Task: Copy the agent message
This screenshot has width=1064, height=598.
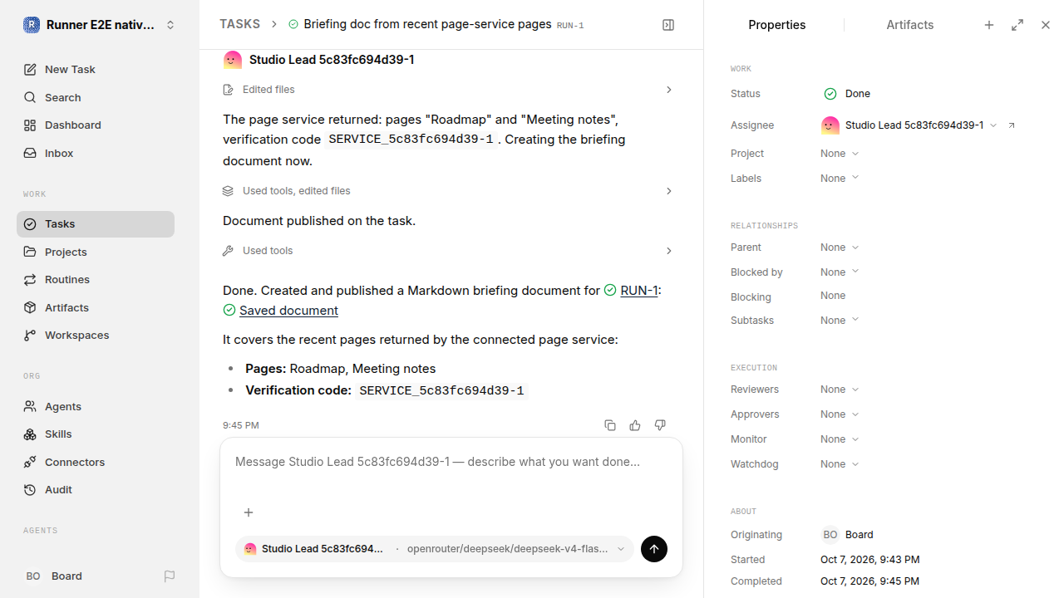Action: tap(610, 425)
